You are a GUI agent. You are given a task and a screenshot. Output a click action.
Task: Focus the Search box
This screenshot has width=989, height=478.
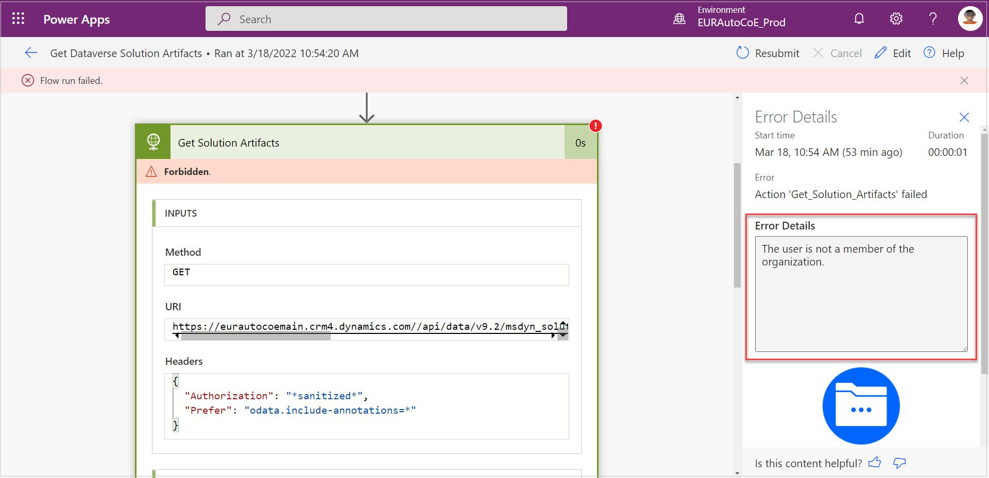[386, 19]
